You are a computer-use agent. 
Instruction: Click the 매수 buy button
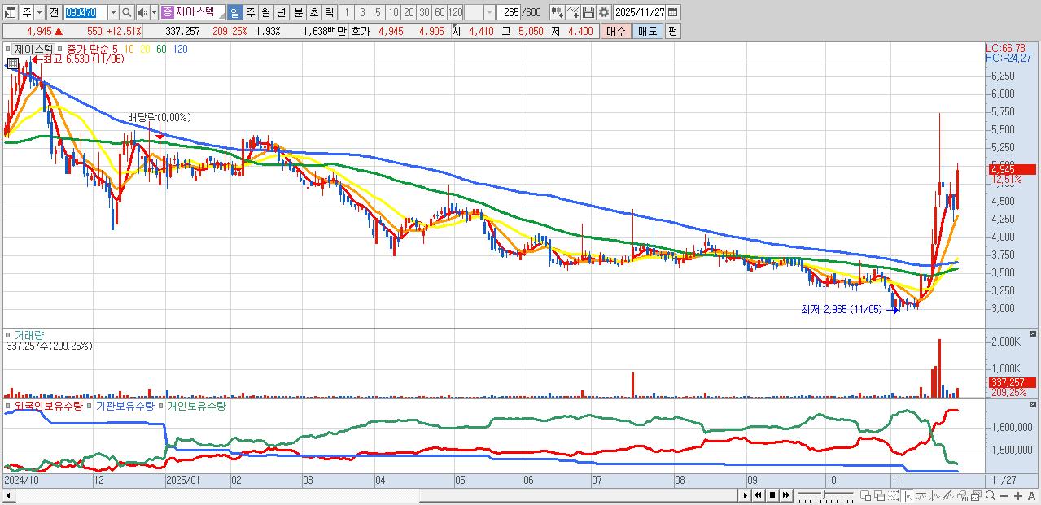click(x=616, y=31)
